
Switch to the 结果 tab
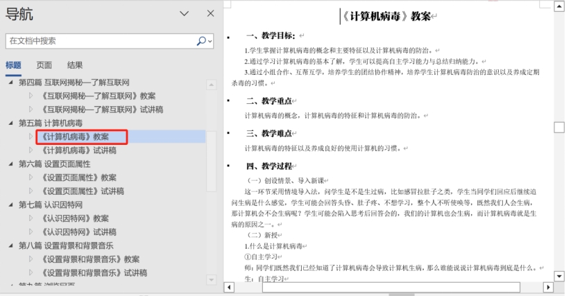click(x=74, y=65)
